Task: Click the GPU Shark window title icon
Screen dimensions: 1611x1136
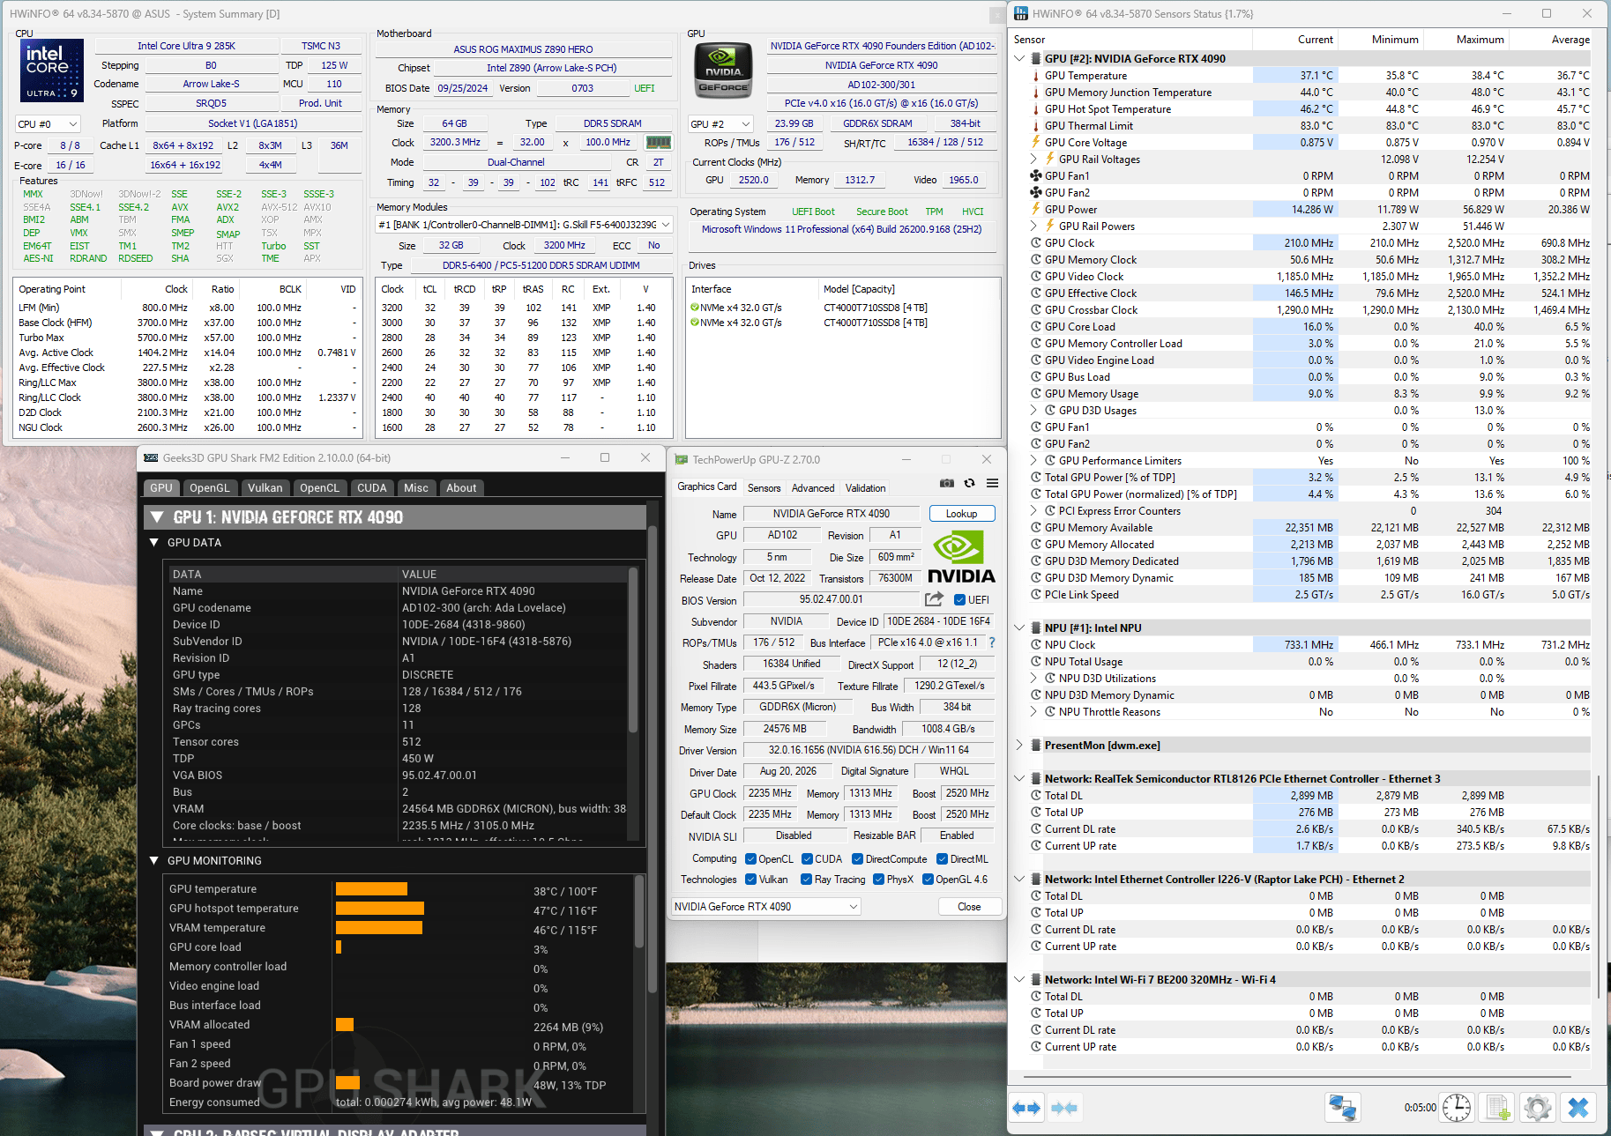Action: [x=151, y=458]
